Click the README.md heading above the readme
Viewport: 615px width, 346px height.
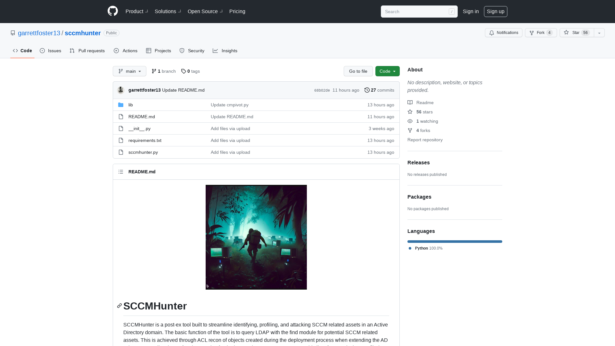coord(142,172)
